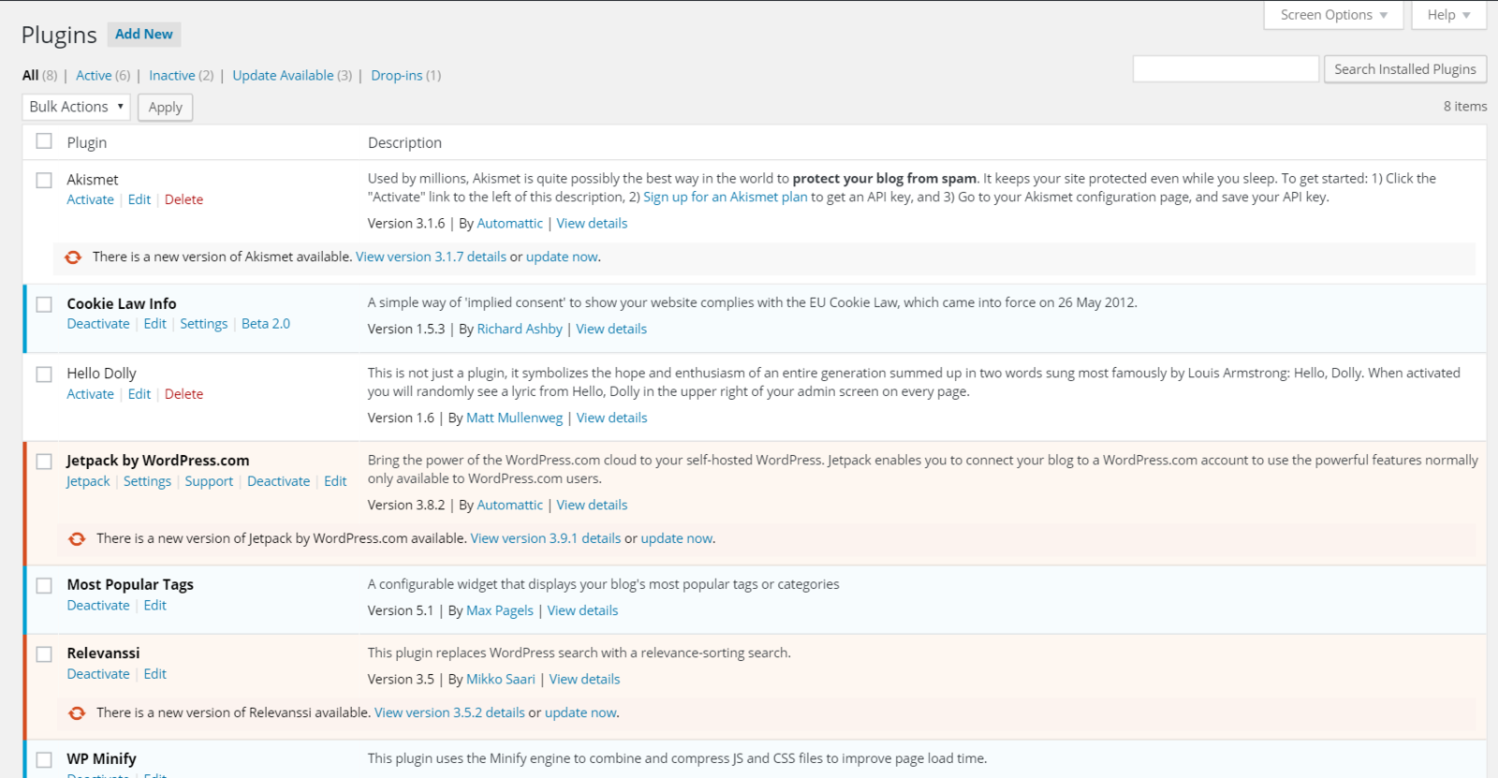Viewport: 1498px width, 778px height.
Task: Edit the Relevanssi plugin
Action: [155, 674]
